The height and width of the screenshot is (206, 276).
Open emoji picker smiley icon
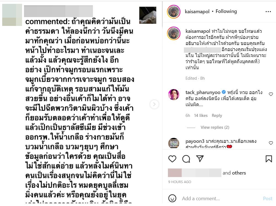point(172,199)
